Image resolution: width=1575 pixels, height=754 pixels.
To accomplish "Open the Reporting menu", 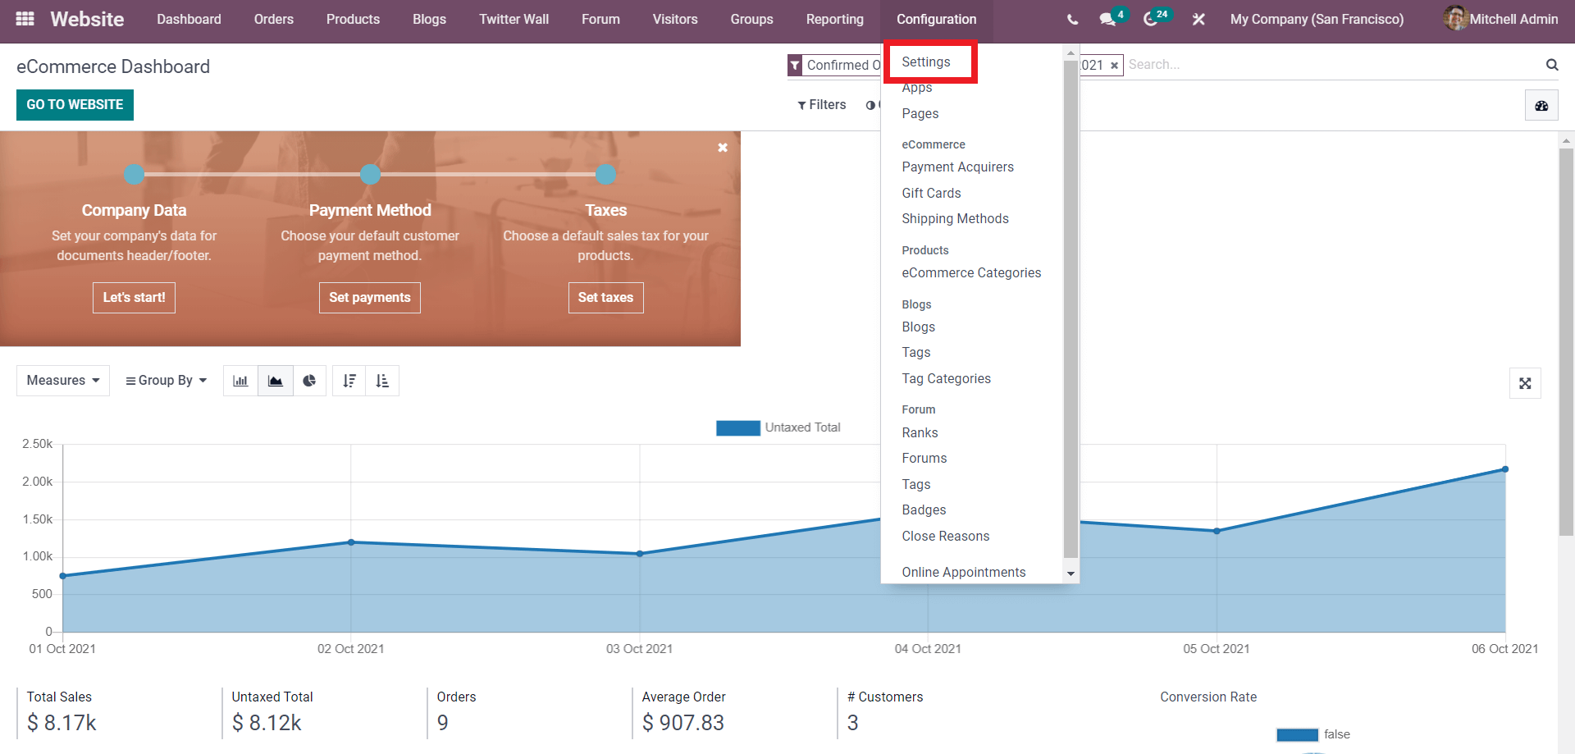I will click(x=834, y=19).
